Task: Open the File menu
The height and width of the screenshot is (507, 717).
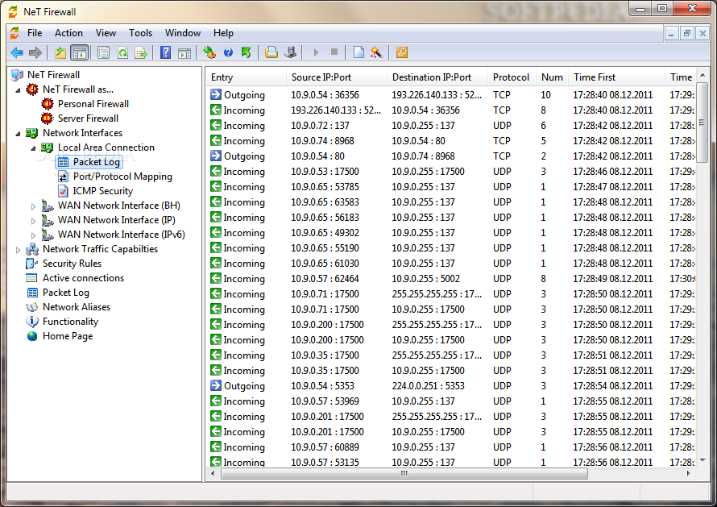Action: [35, 33]
